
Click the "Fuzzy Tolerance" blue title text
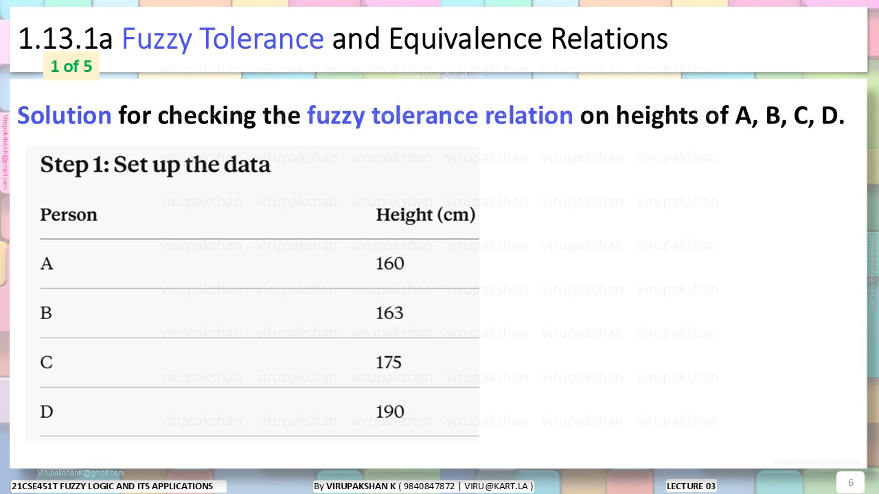pos(223,39)
